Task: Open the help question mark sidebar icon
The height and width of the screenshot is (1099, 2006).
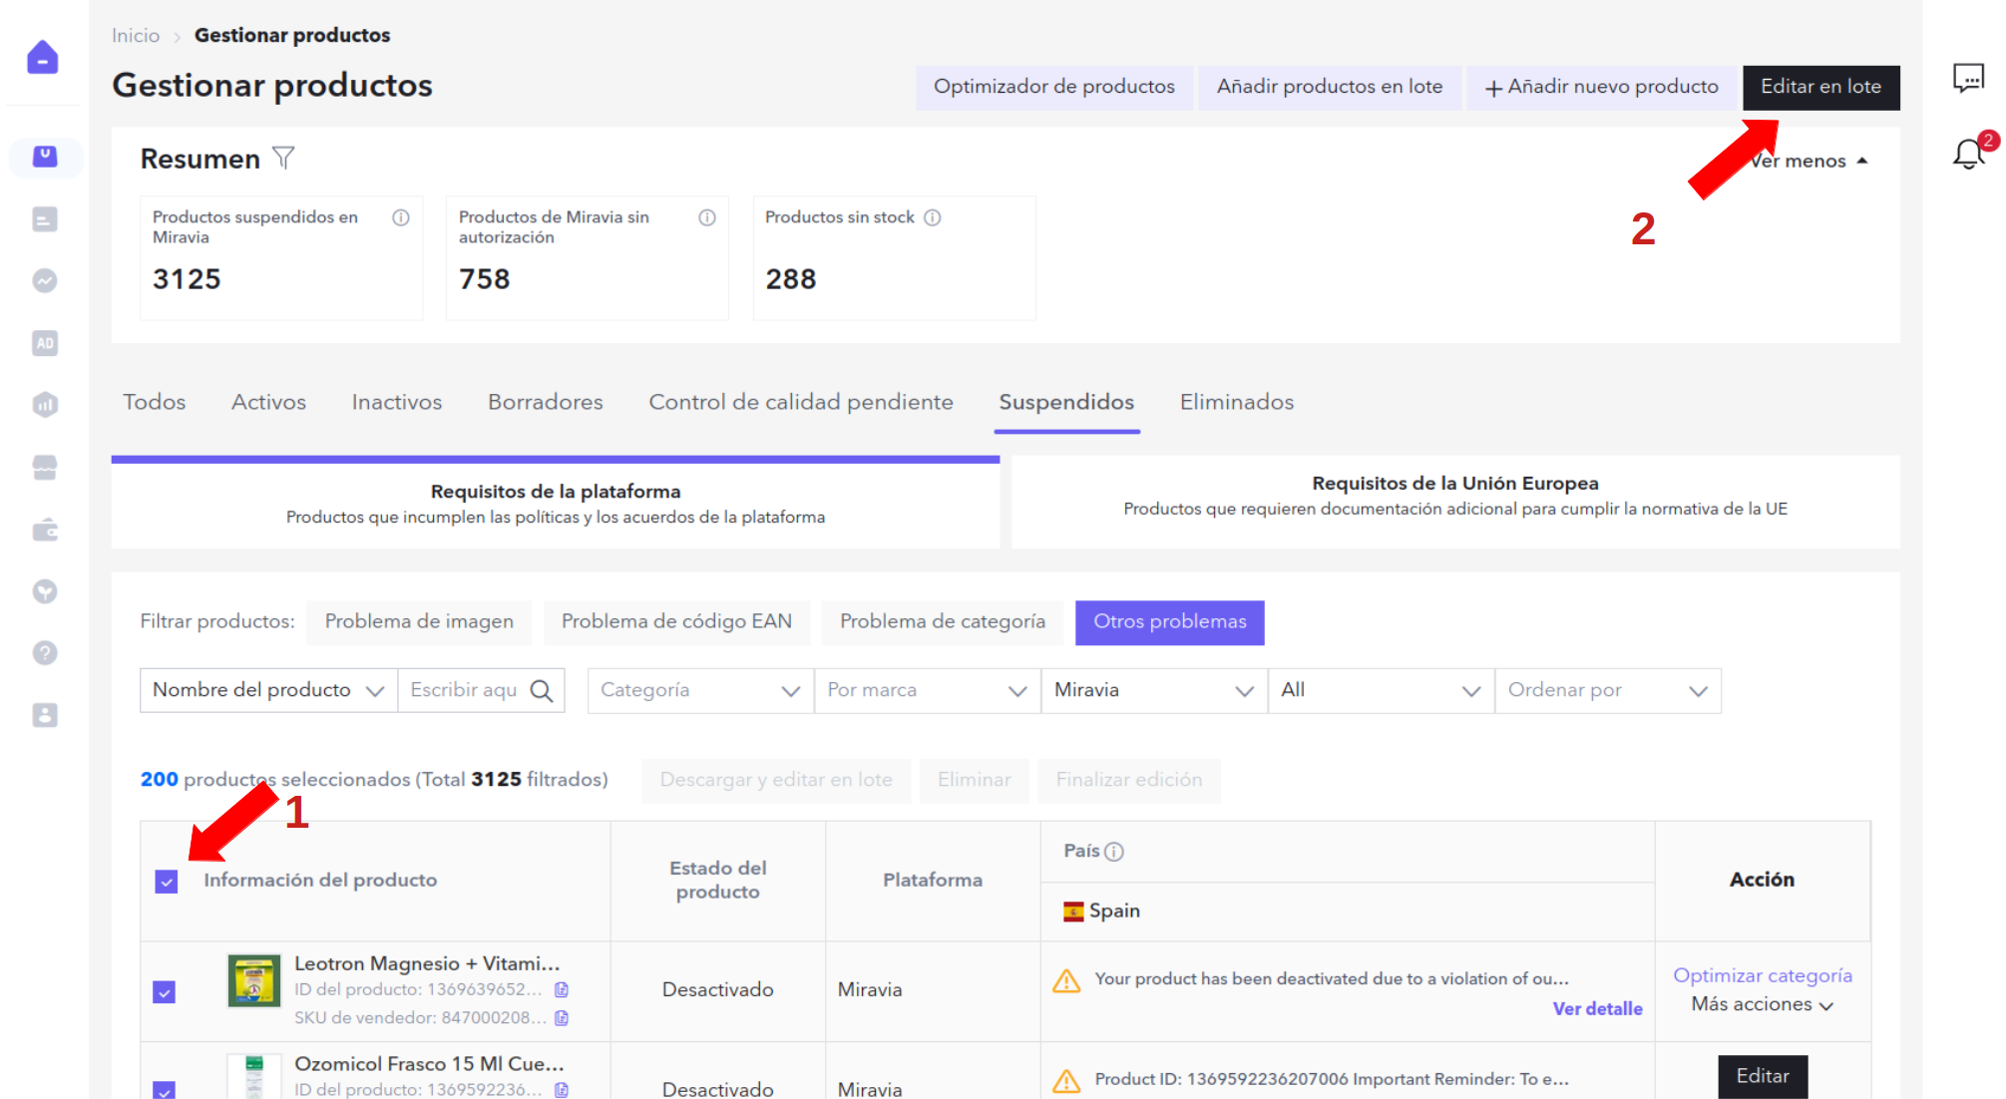Action: (x=45, y=653)
